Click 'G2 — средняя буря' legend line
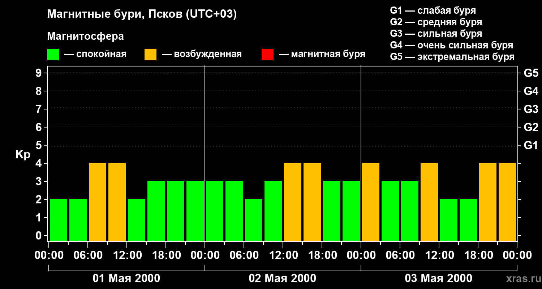542x289 pixels. point(436,22)
